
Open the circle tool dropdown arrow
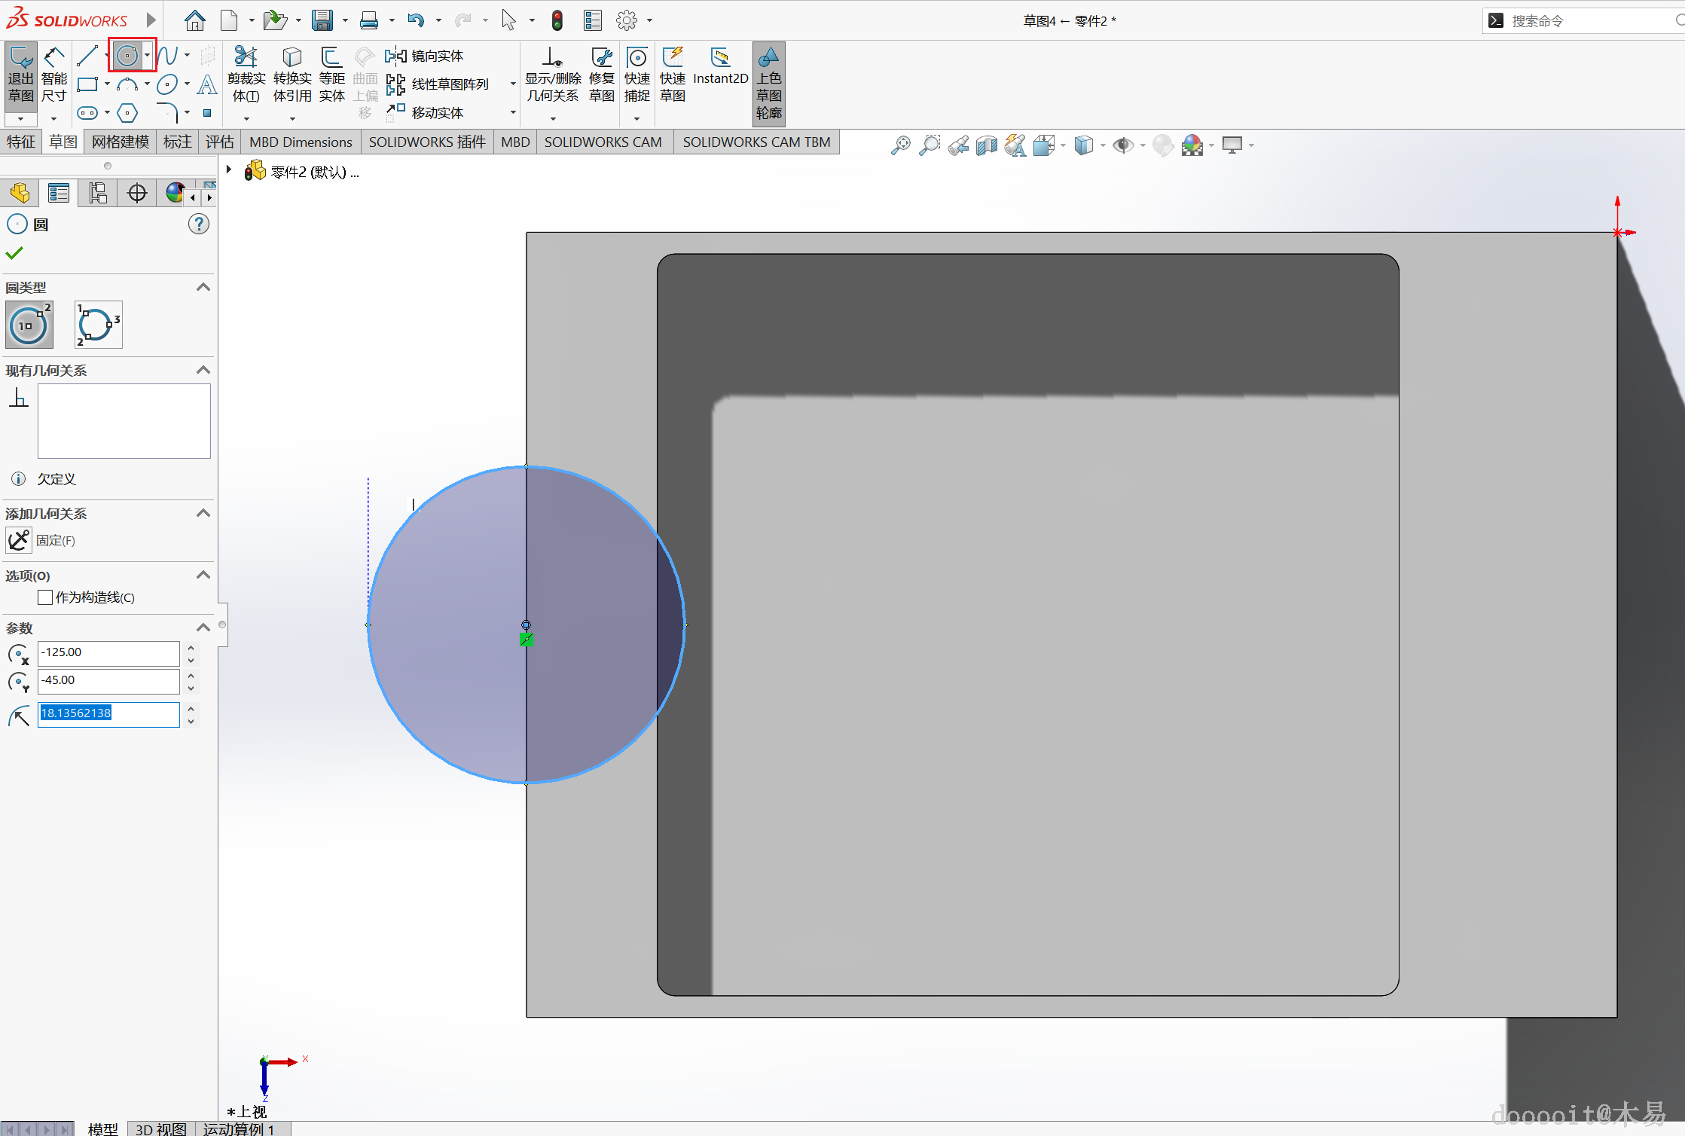pyautogui.click(x=148, y=55)
